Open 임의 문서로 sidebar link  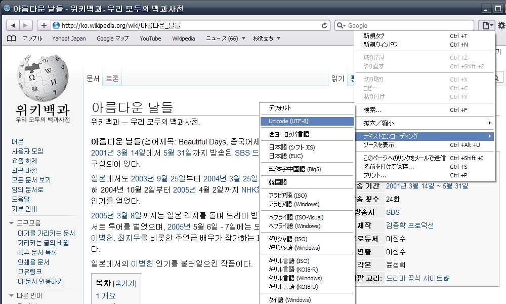click(27, 189)
